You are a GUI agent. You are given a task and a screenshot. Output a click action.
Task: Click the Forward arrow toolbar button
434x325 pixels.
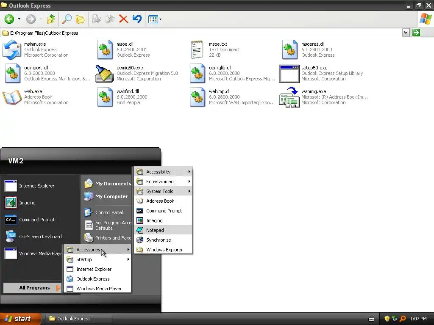[31, 19]
